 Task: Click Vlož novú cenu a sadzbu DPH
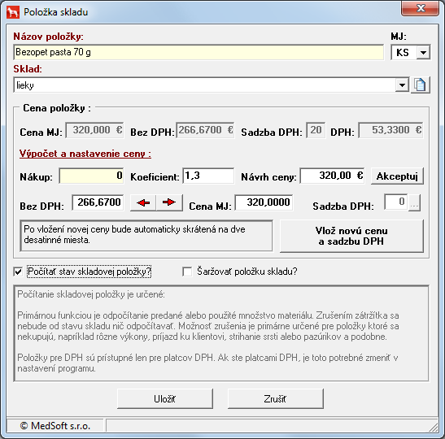point(351,236)
